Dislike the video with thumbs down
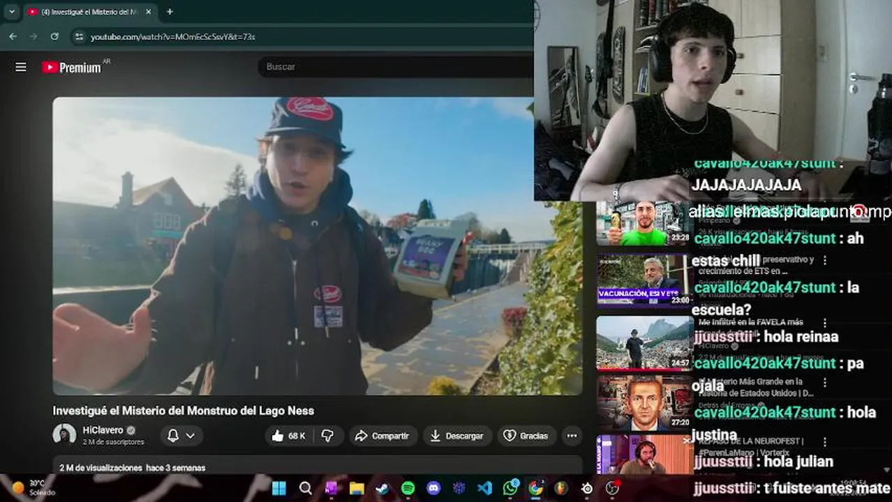This screenshot has width=892, height=502. [327, 436]
